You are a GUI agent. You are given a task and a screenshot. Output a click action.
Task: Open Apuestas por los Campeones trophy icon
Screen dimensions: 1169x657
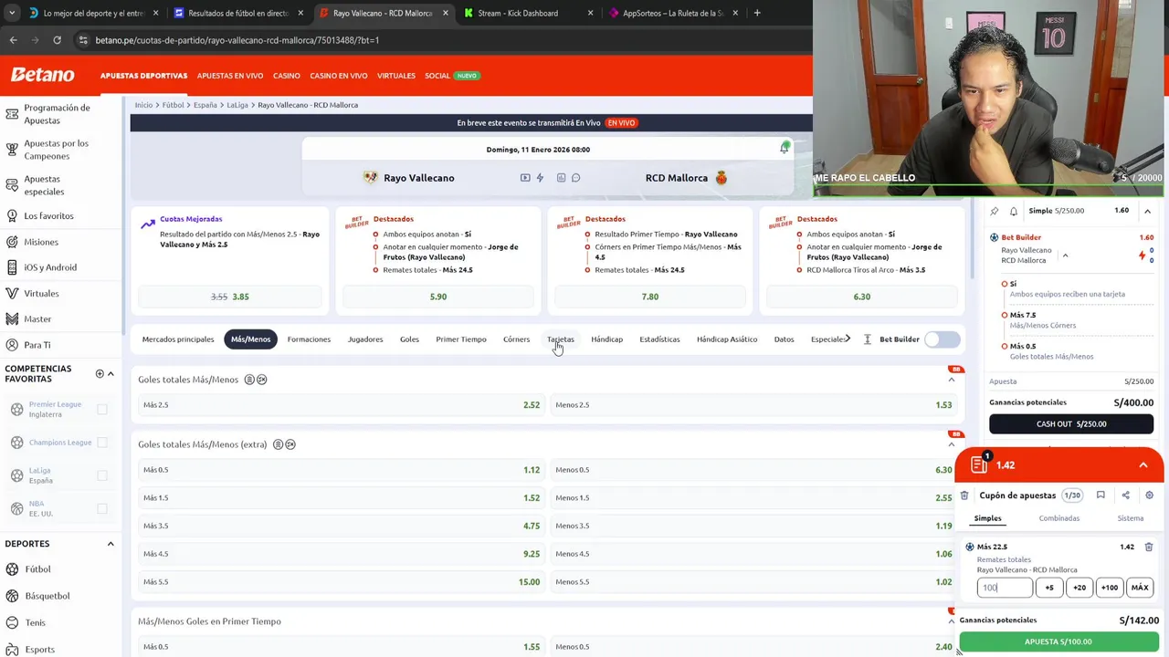12,150
